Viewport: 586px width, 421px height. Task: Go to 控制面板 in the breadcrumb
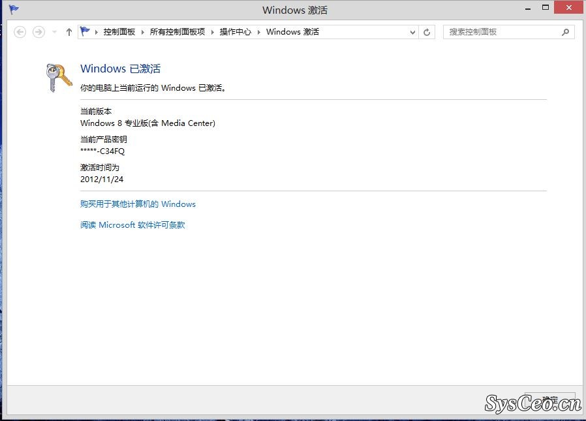[x=119, y=32]
